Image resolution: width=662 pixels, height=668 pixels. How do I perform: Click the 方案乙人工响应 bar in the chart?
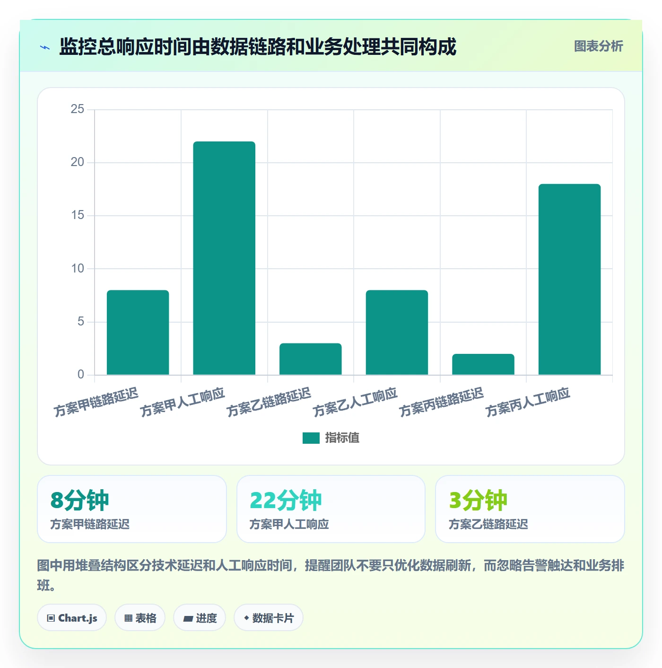coord(397,333)
